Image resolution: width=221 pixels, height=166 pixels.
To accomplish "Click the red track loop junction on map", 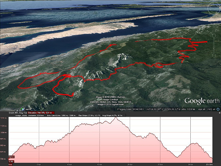I will click(67, 76).
